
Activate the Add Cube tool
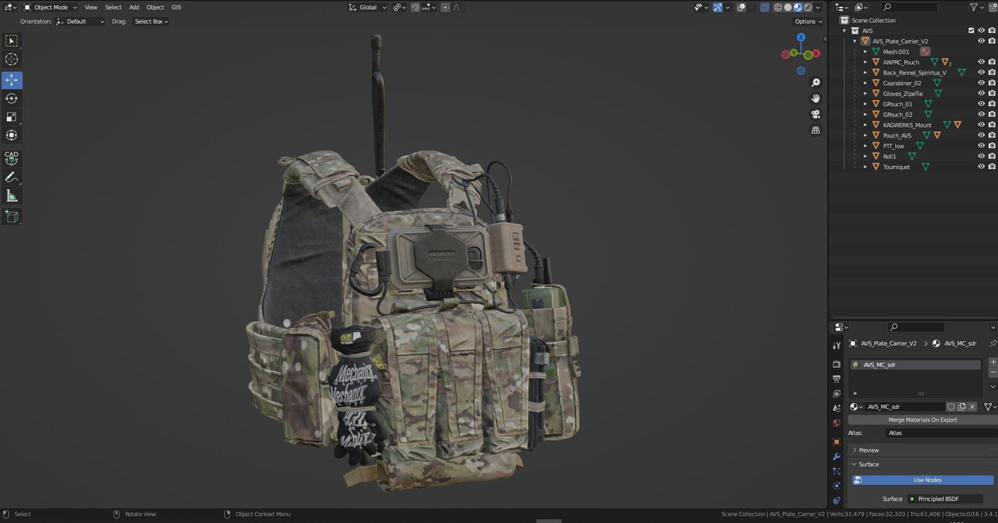point(11,217)
